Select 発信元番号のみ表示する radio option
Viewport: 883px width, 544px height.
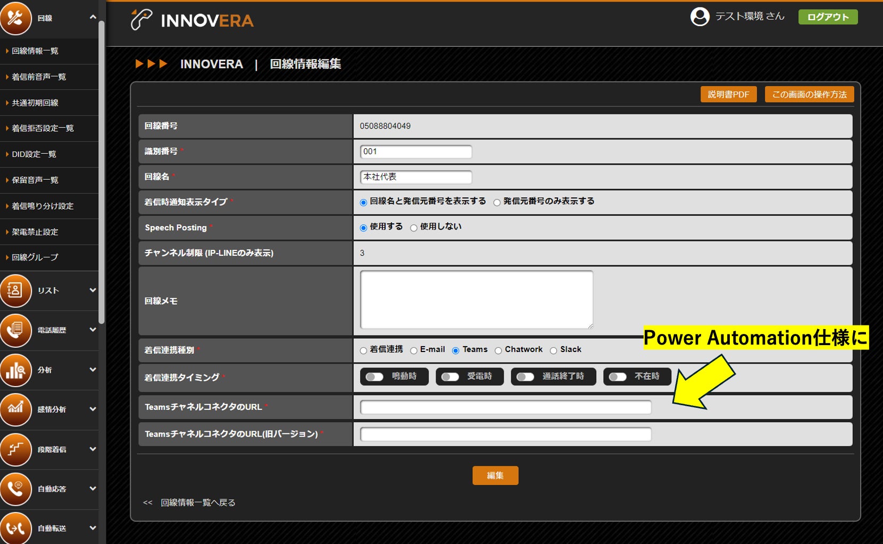(x=497, y=202)
